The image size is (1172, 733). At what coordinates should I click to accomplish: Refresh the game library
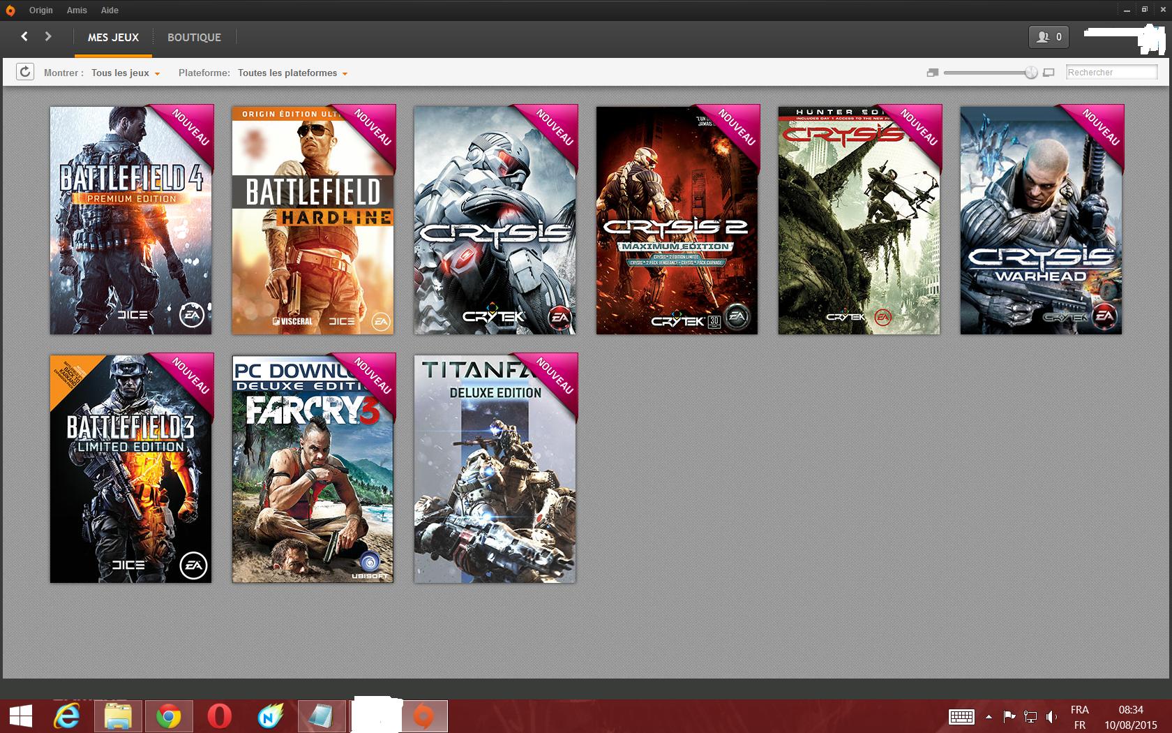(25, 72)
